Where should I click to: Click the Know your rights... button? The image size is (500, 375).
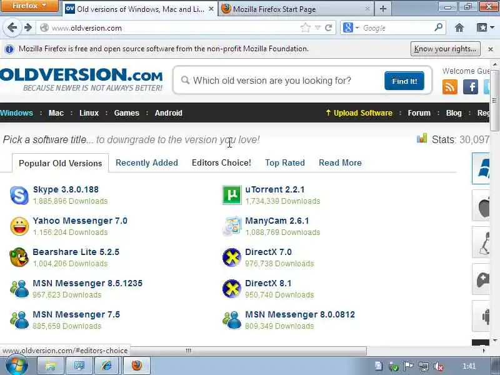point(445,49)
